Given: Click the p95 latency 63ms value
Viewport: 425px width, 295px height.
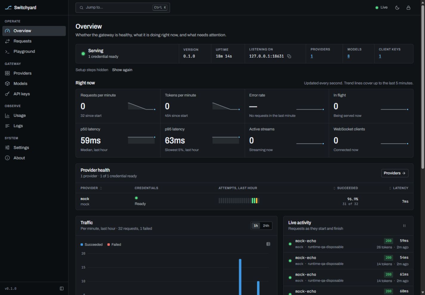Looking at the screenshot, I should coord(175,140).
